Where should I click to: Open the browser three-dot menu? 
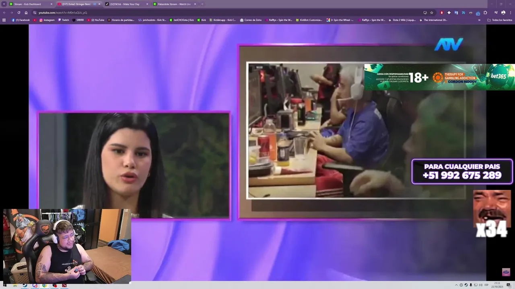tap(510, 12)
